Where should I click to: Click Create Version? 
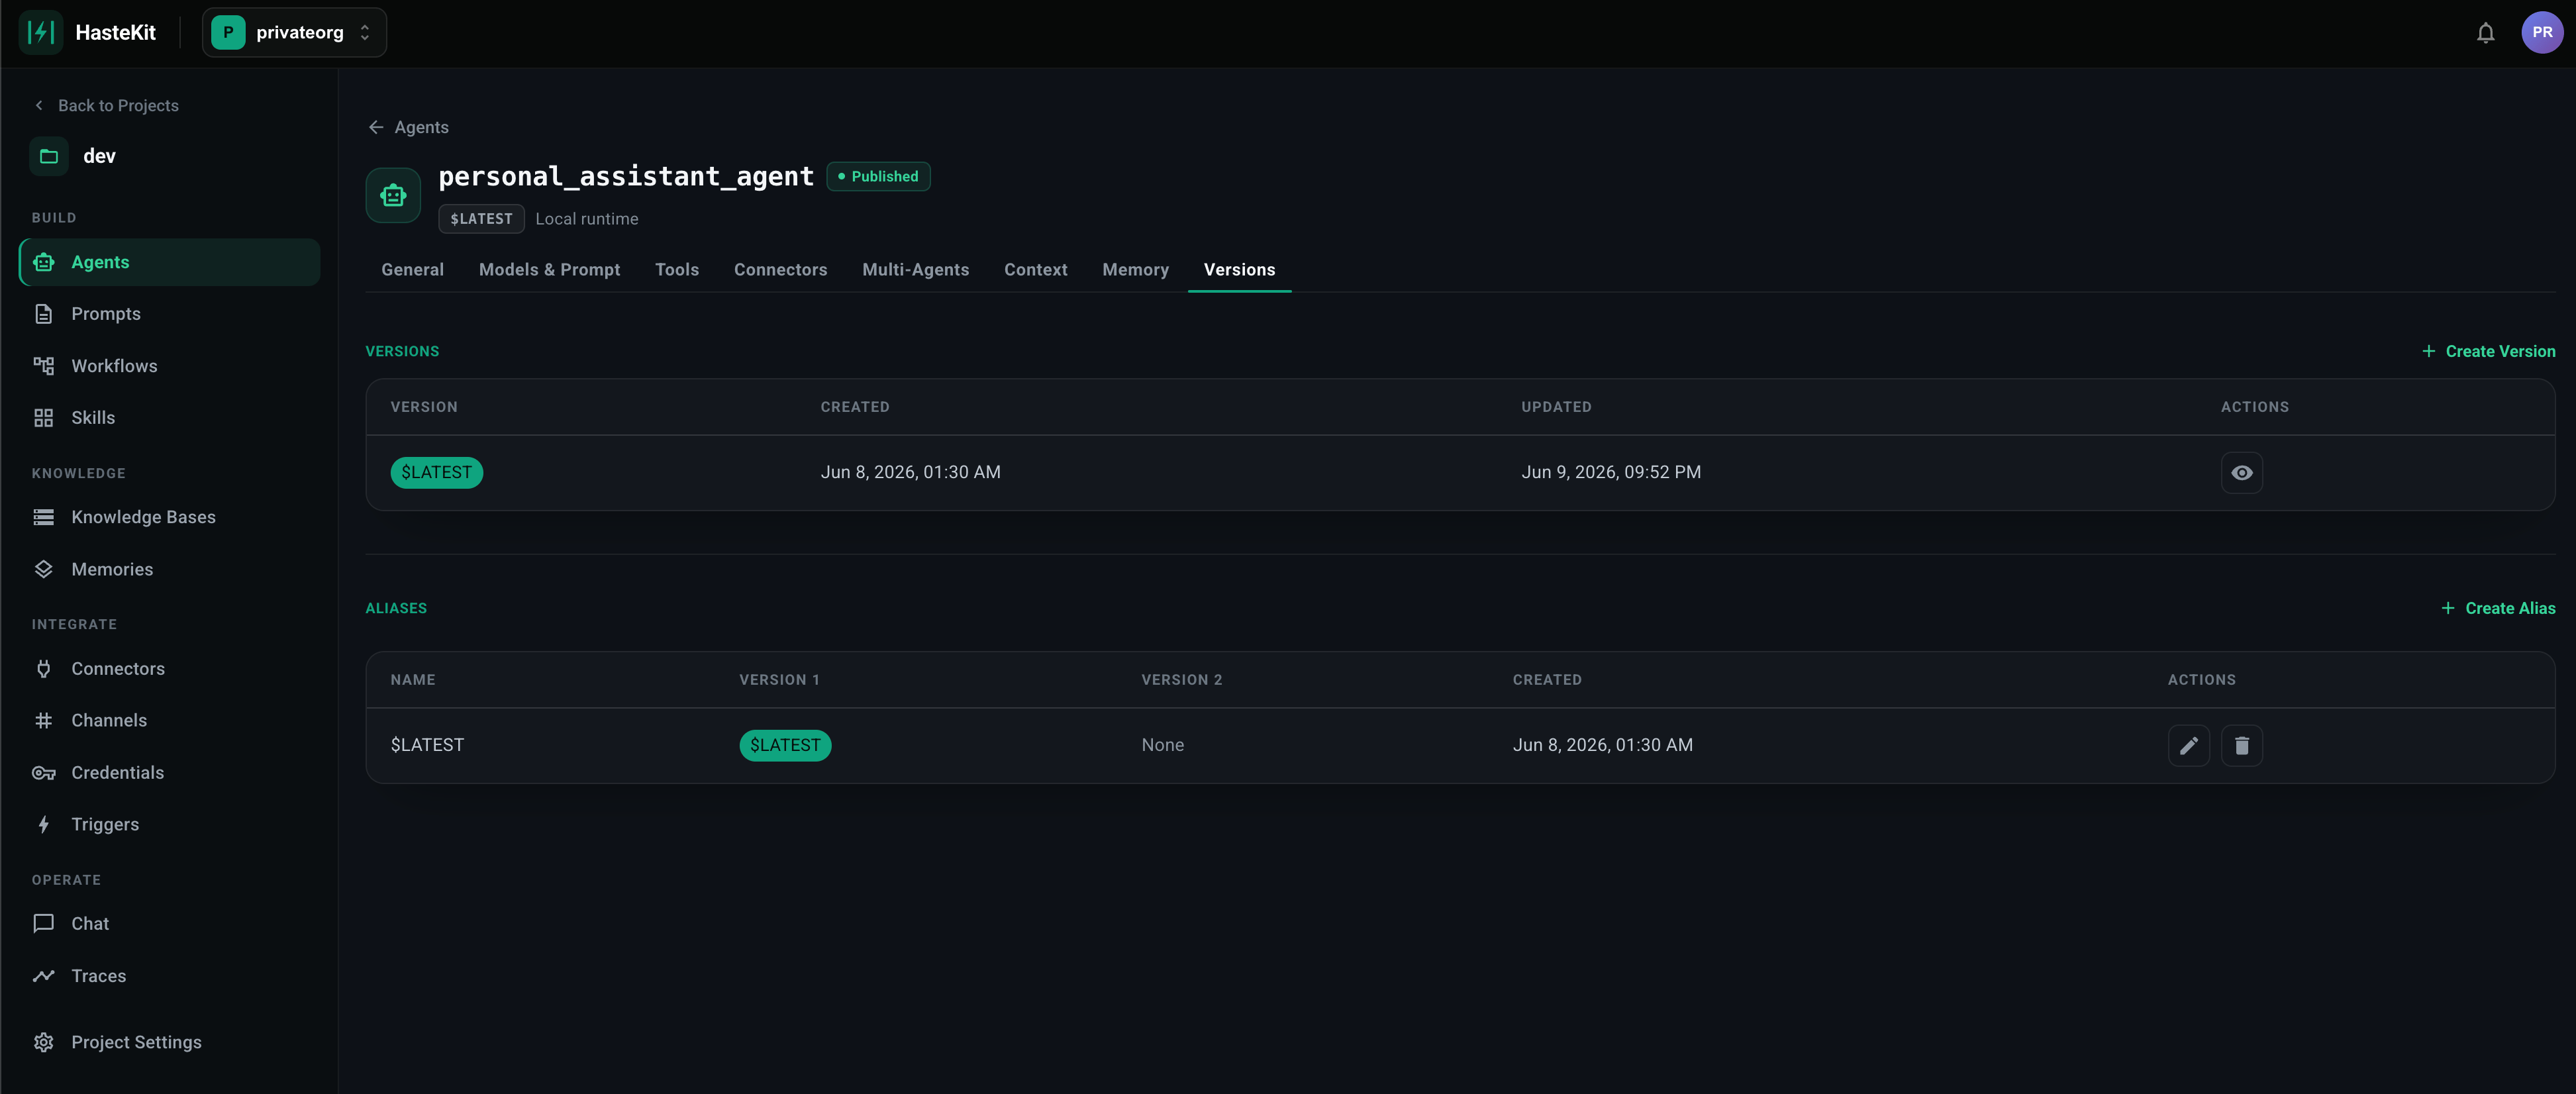point(2488,351)
